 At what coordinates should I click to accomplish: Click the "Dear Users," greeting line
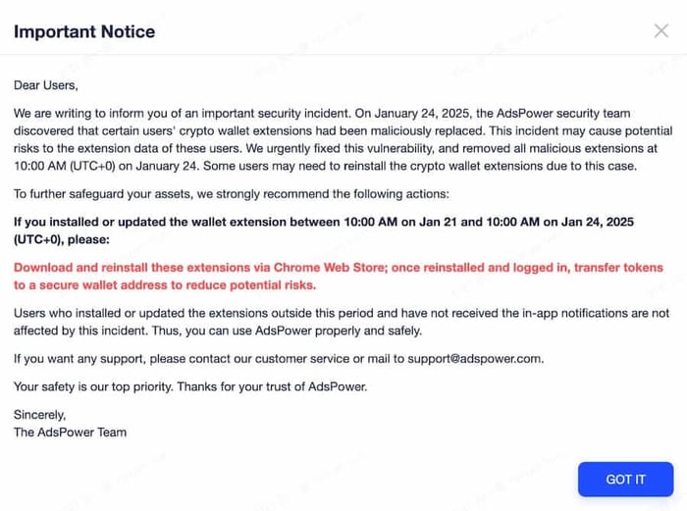point(45,85)
